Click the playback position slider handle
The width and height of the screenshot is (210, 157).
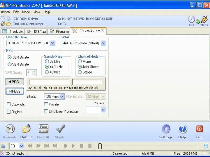pos(100,146)
